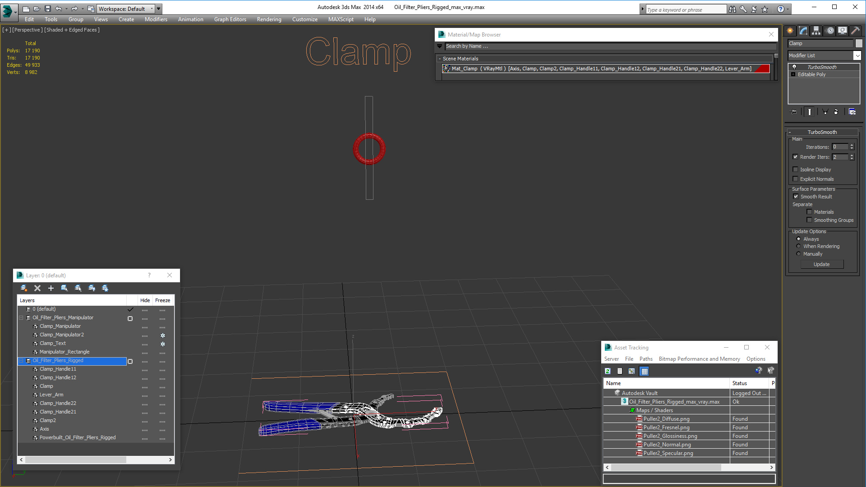This screenshot has width=866, height=487.
Task: Toggle Show End Result icon
Action: [810, 112]
